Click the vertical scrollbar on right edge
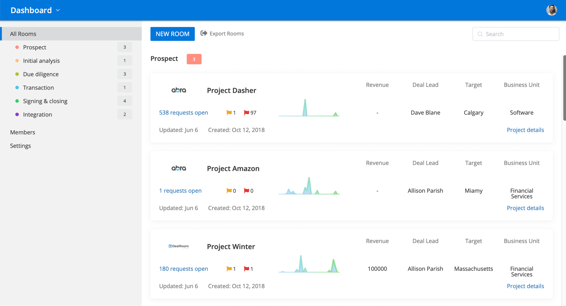Image resolution: width=566 pixels, height=306 pixels. (564, 87)
